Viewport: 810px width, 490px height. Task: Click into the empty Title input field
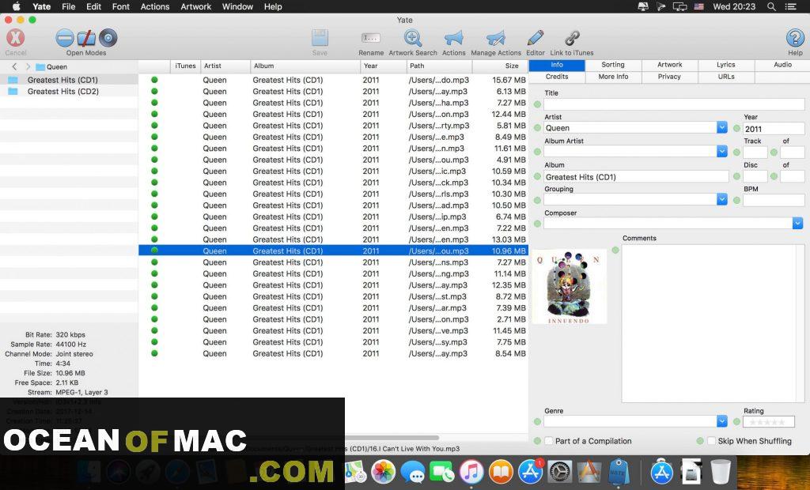674,104
